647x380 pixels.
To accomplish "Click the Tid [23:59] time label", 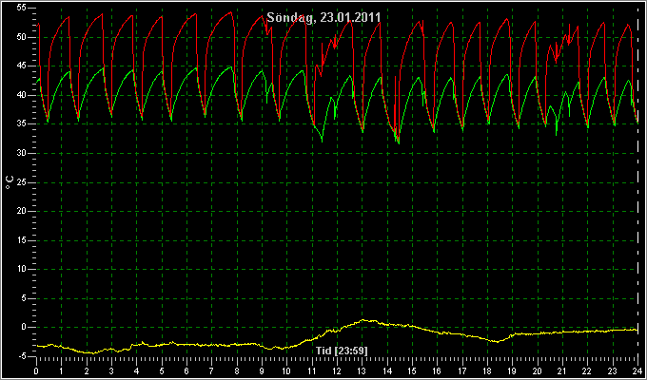I will (x=342, y=351).
